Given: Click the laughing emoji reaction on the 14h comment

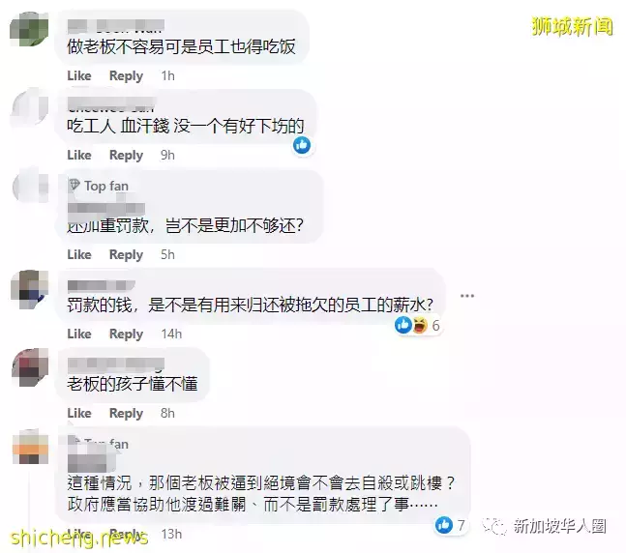Looking at the screenshot, I should pyautogui.click(x=420, y=325).
